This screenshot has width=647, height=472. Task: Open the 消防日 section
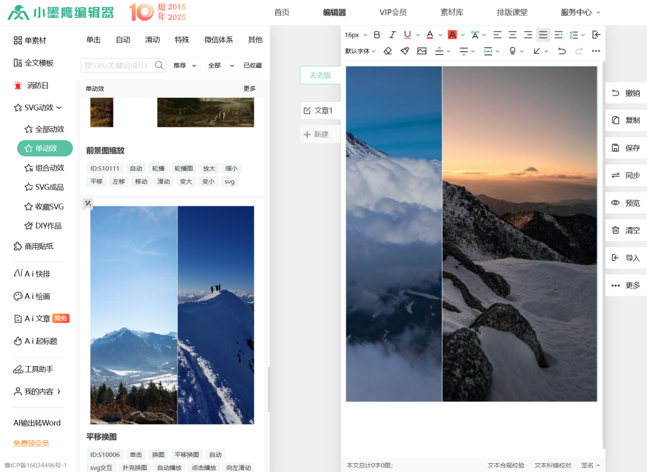(x=31, y=85)
